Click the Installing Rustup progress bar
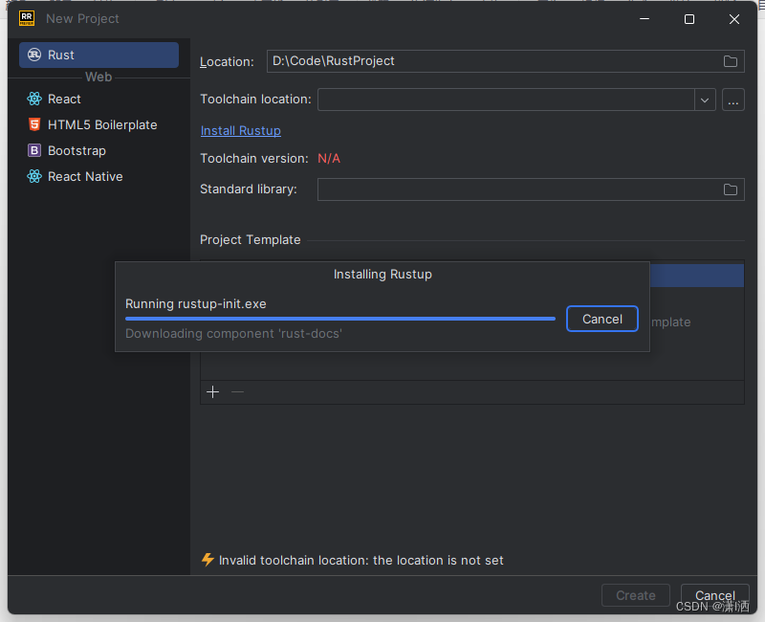 click(340, 319)
